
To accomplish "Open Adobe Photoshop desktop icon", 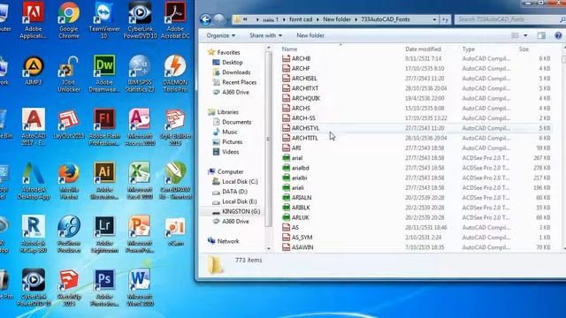I will click(x=104, y=288).
